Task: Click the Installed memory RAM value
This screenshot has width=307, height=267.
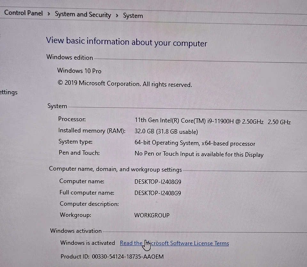Action: point(166,132)
